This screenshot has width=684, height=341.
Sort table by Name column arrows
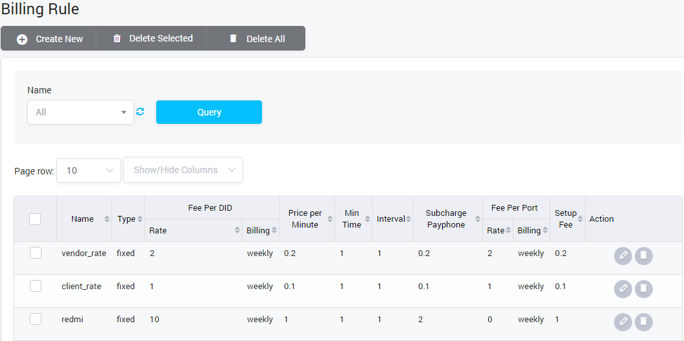coord(107,219)
